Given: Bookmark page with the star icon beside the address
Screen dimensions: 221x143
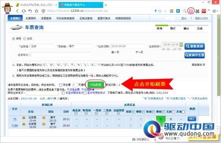Looking at the screenshot, I should [37, 11].
